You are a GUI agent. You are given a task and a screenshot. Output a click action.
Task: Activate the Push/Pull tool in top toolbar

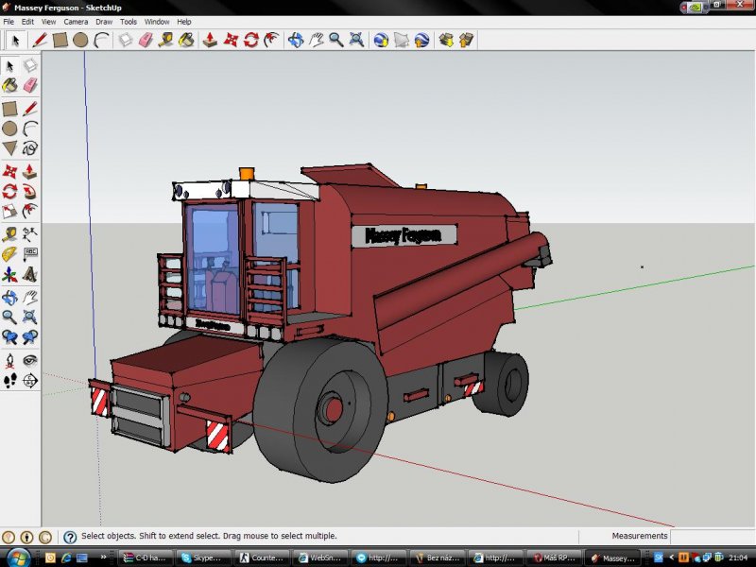coord(210,40)
